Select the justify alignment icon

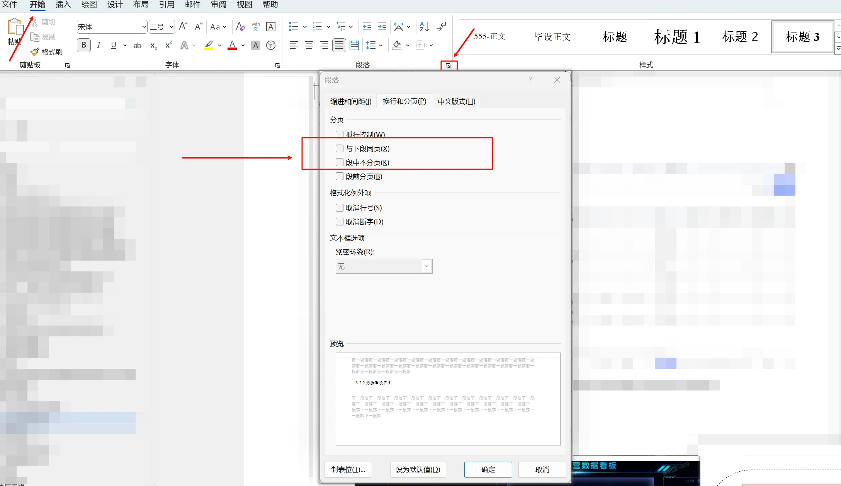(339, 45)
